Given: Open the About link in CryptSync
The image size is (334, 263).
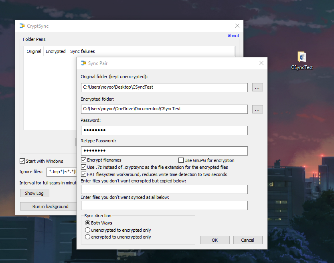Looking at the screenshot, I should [233, 36].
